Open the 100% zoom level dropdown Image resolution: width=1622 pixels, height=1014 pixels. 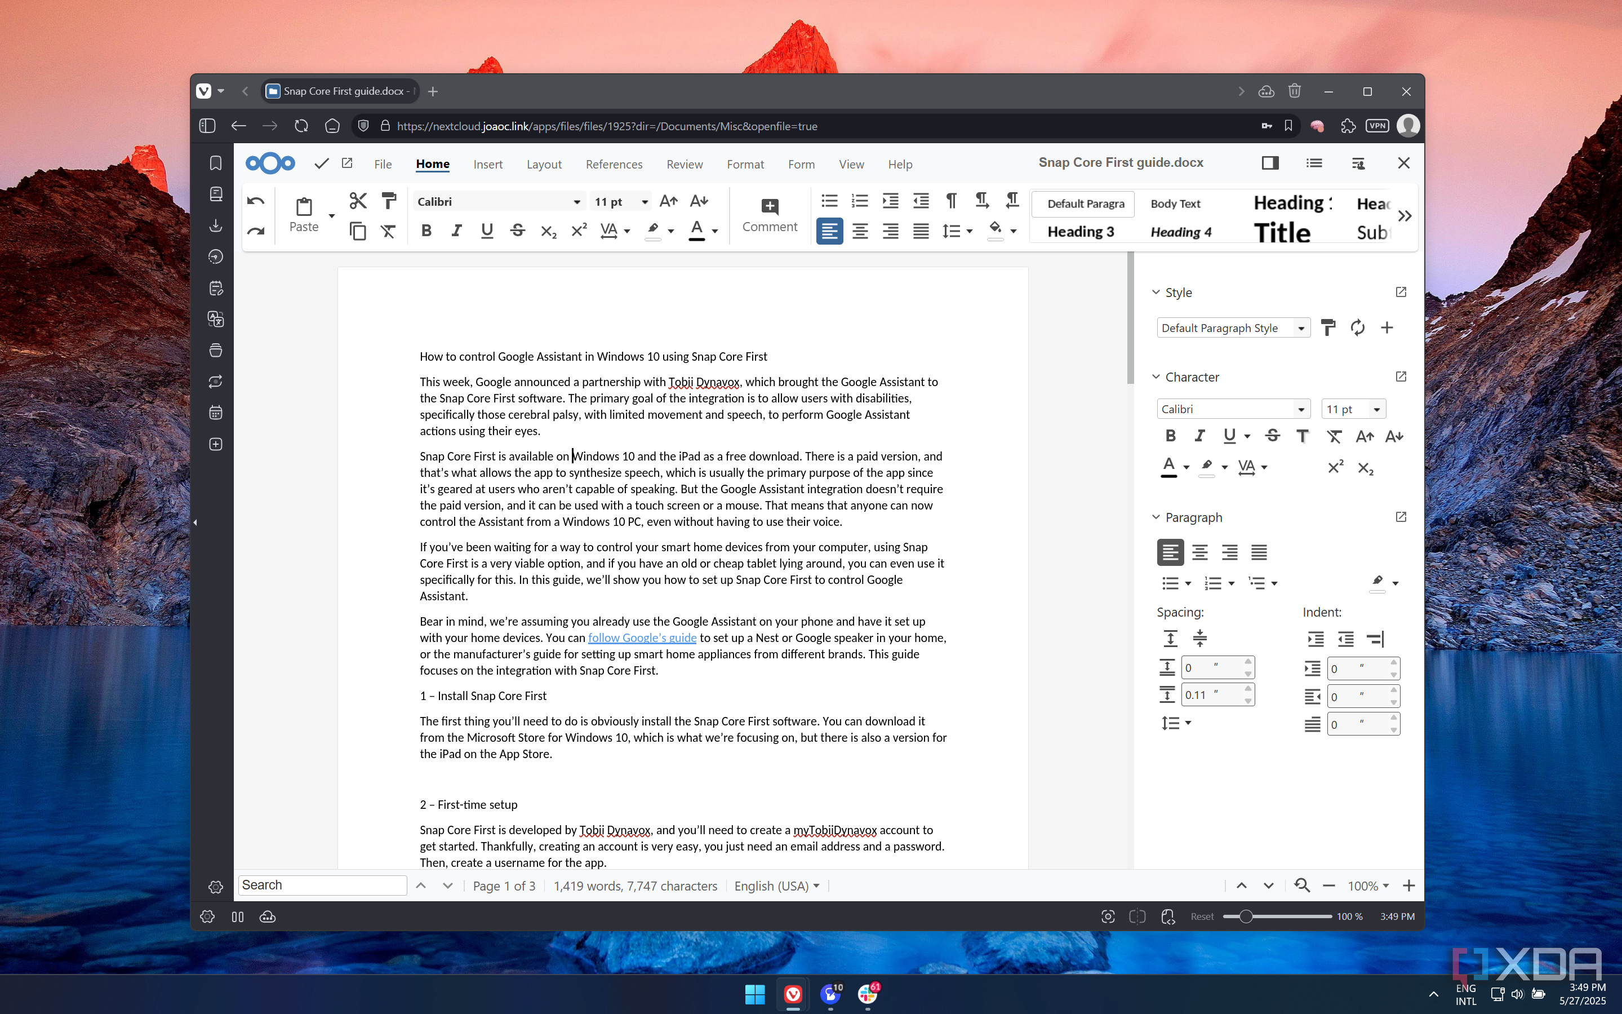(x=1368, y=886)
